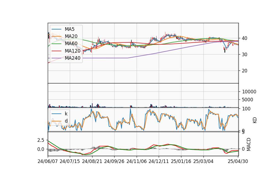Click the 24/12/11 date axis label
The image size is (265, 190).
(x=159, y=161)
